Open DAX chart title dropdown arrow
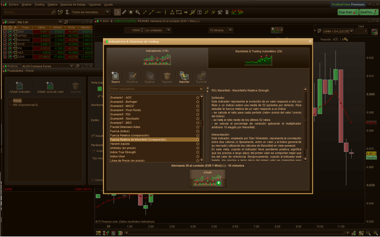The height and width of the screenshot is (237, 380). 101,21
